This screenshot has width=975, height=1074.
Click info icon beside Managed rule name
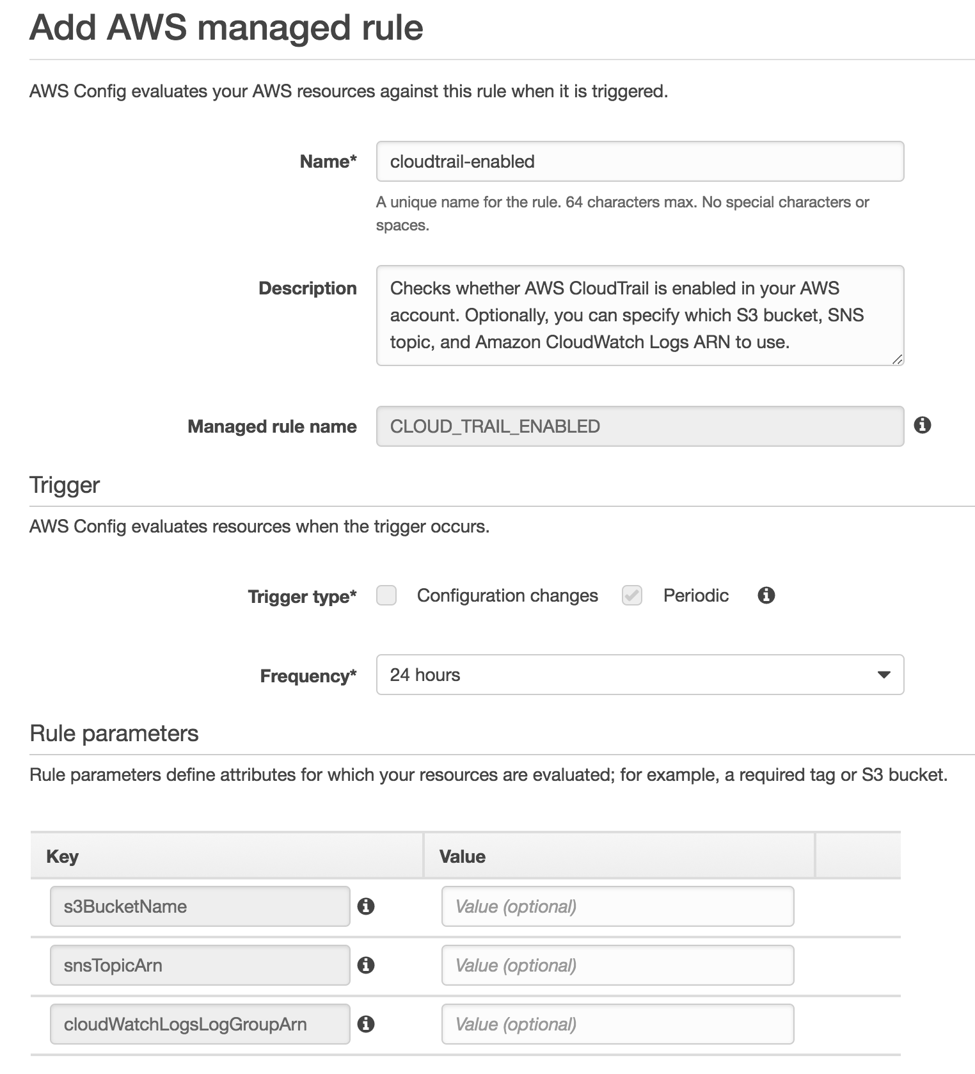click(922, 425)
